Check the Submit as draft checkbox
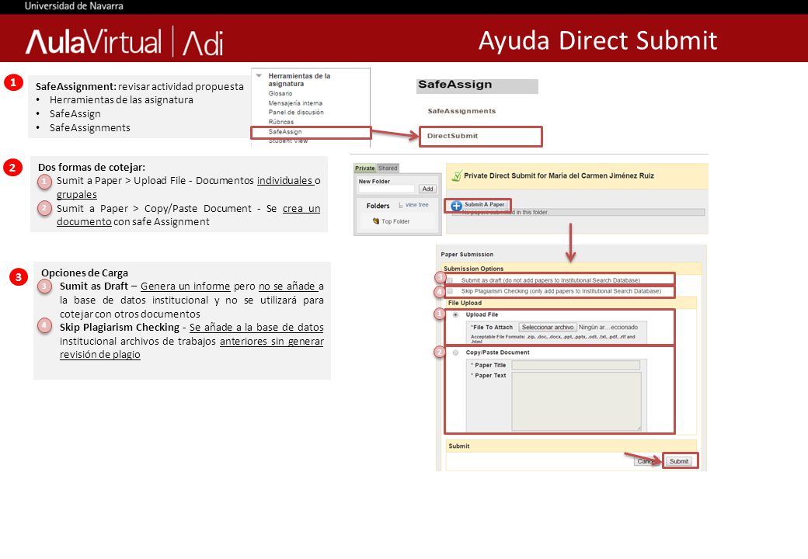 click(451, 280)
